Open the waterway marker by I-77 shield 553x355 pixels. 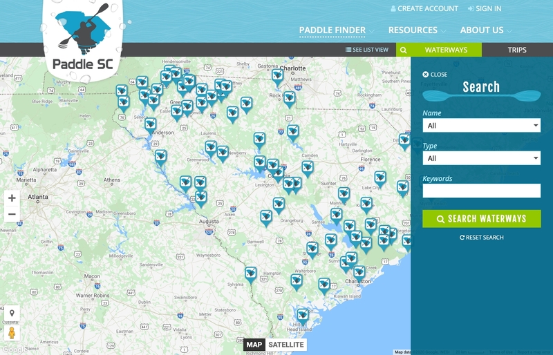tap(292, 132)
